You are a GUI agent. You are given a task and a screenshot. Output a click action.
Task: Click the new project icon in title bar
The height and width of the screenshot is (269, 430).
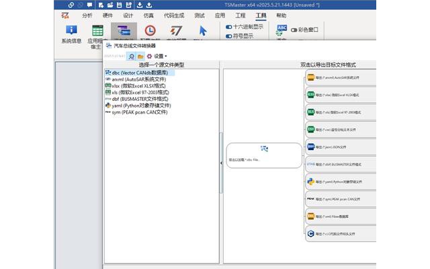click(x=101, y=5)
